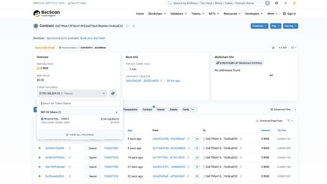Click Book your slot here link
The height and width of the screenshot is (184, 327).
(92, 38)
